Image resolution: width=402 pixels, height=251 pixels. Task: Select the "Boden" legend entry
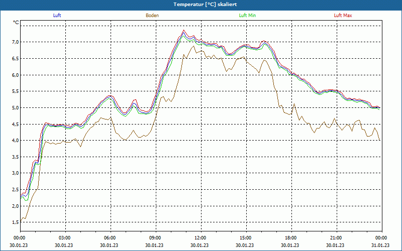(152, 16)
